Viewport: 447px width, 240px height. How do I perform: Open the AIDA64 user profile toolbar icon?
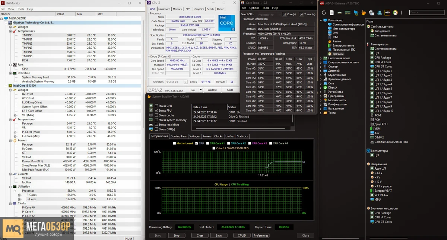[x=379, y=13]
